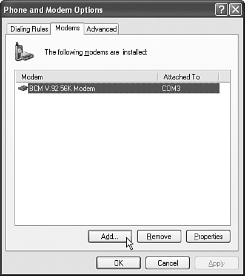This screenshot has width=245, height=276.
Task: Click Add... to install a new modem
Action: (110, 237)
